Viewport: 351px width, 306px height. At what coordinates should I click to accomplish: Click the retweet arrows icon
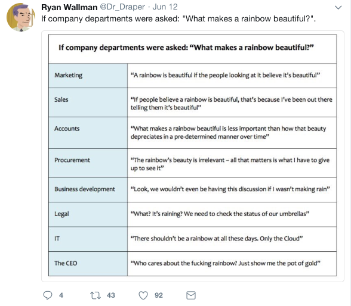(96, 295)
